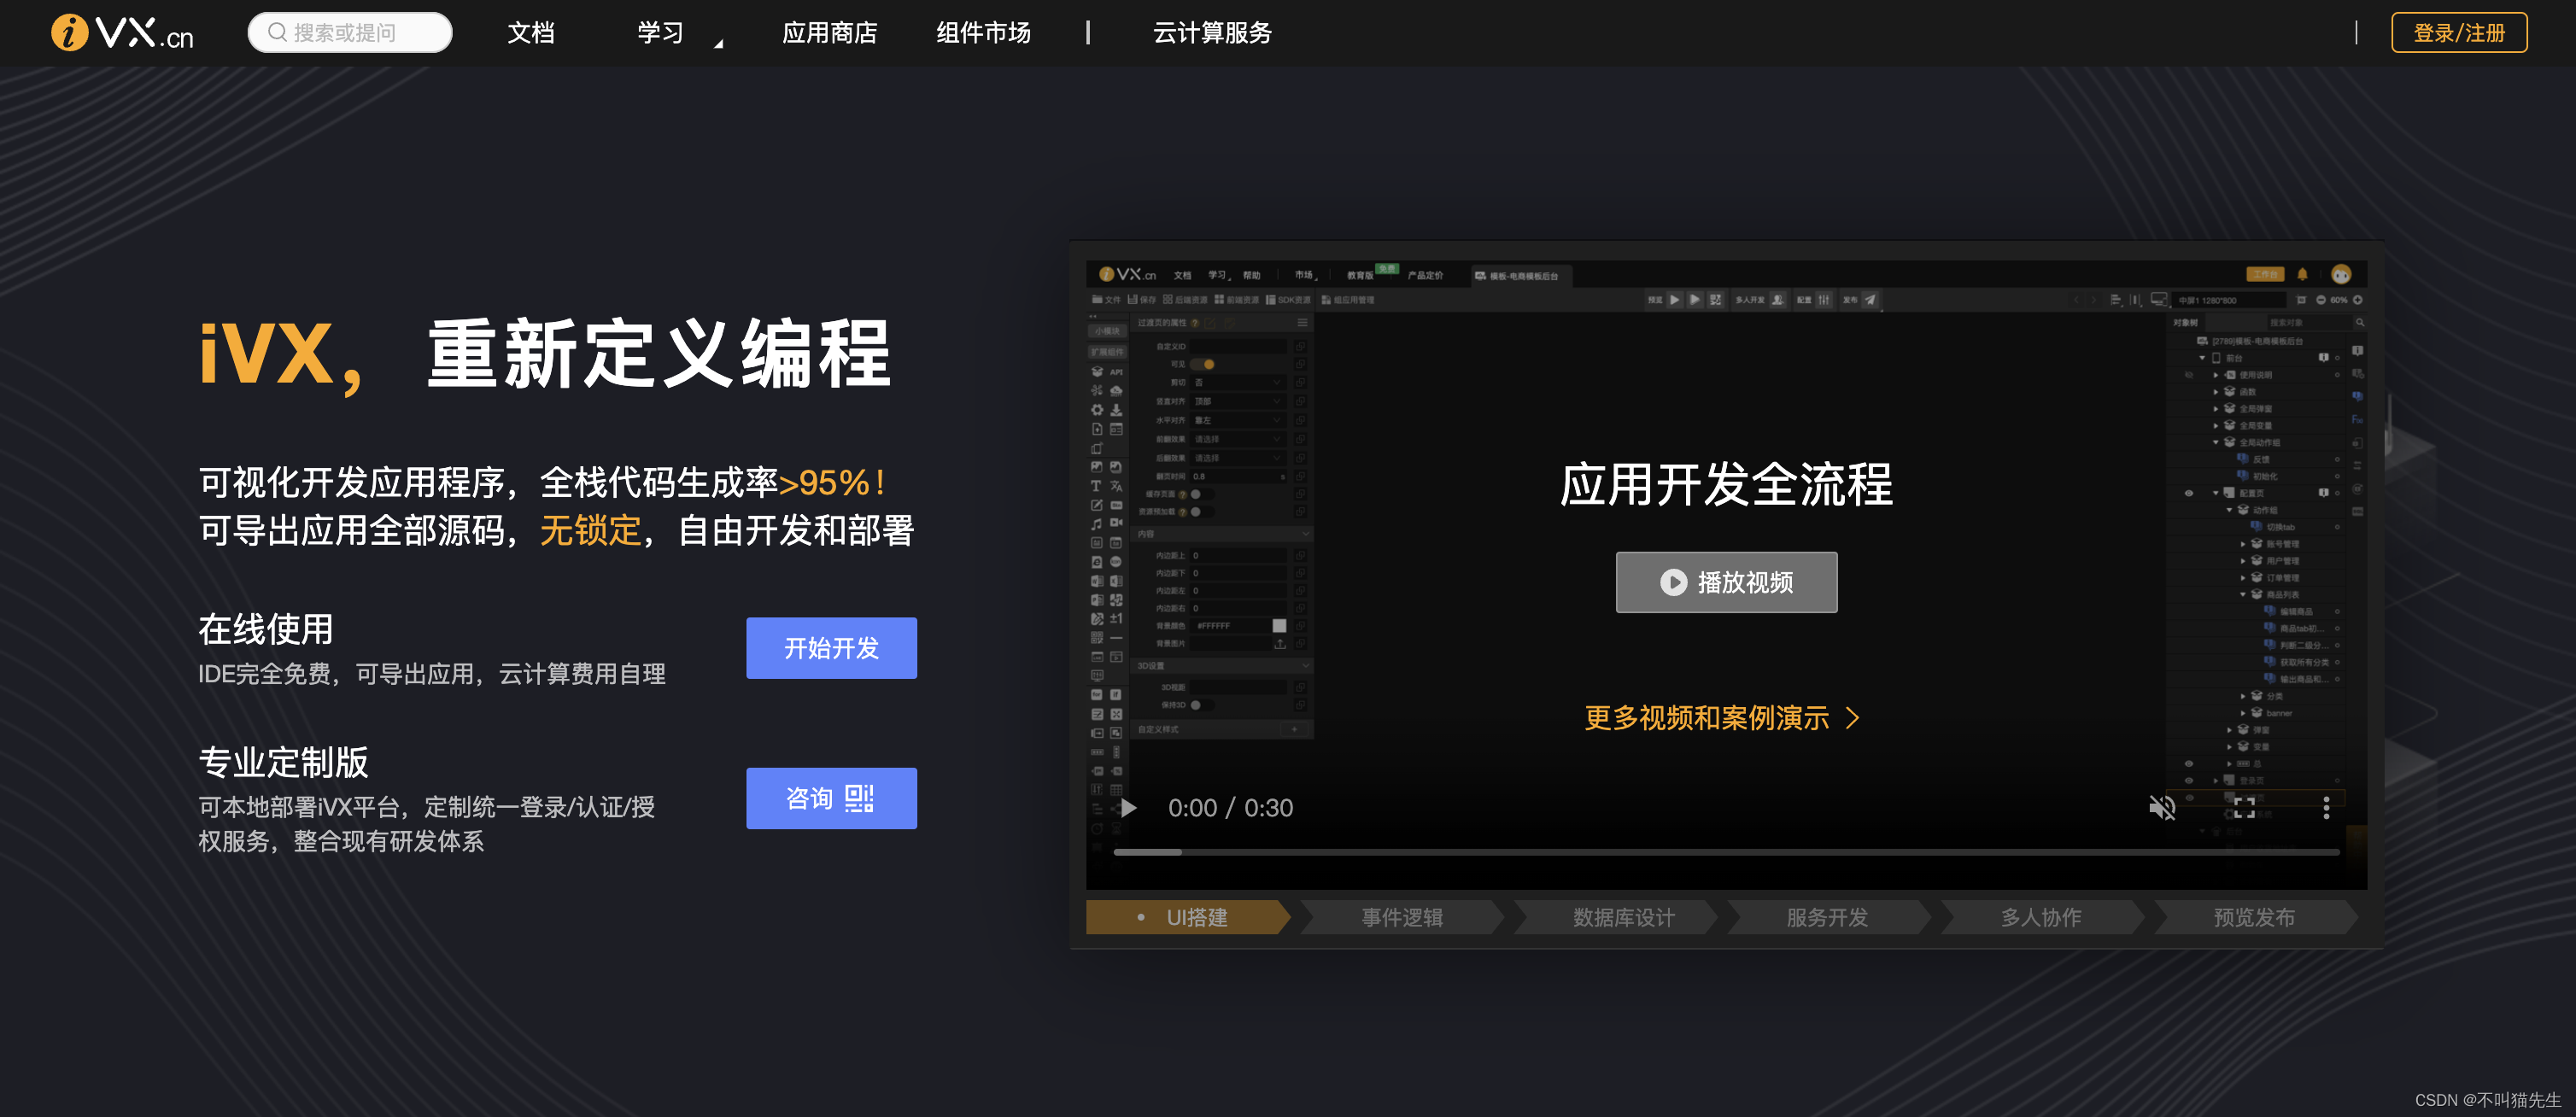Click the SDK资源 toolbar icon
The image size is (2576, 1117).
tap(1270, 300)
